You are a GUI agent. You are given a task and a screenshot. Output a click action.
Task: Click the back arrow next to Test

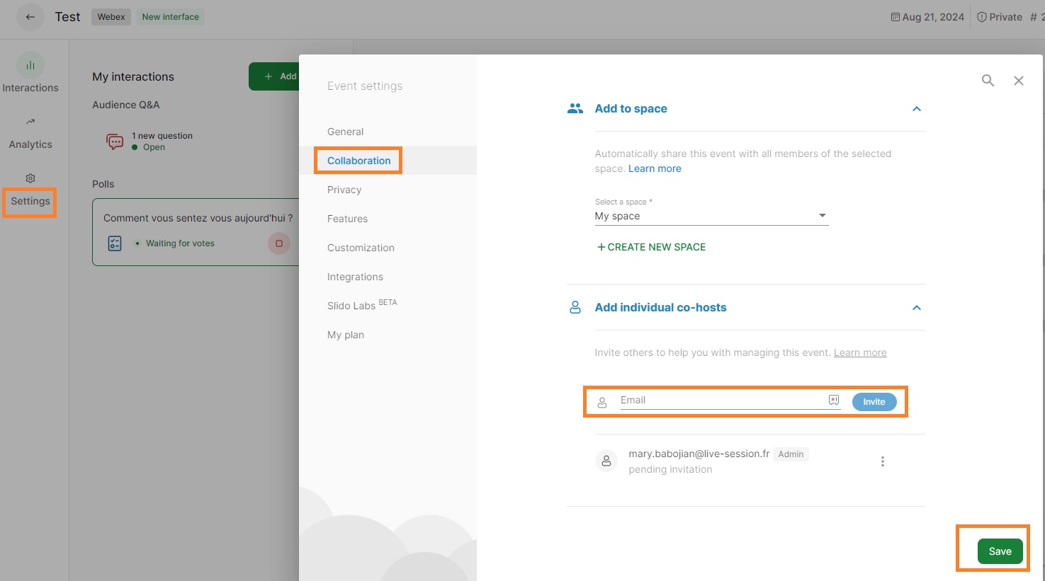point(30,17)
